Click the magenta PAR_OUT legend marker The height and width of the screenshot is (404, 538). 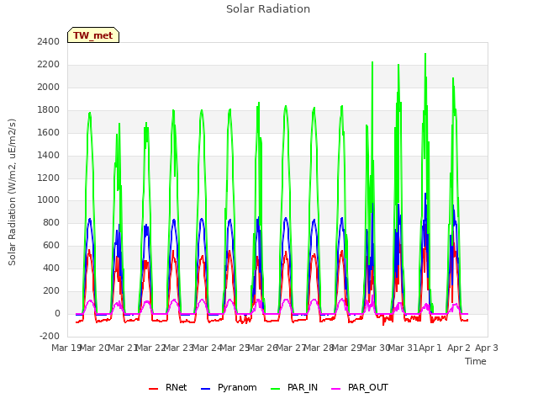pos(336,389)
